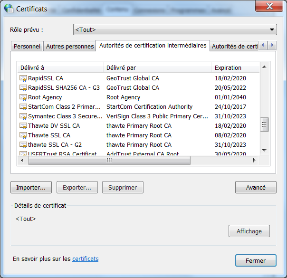Close the Certificats window with the X button

[x=269, y=6]
